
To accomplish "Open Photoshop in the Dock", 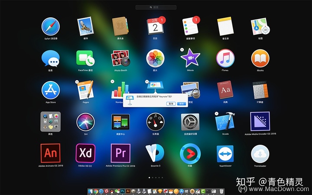I will (123, 191).
